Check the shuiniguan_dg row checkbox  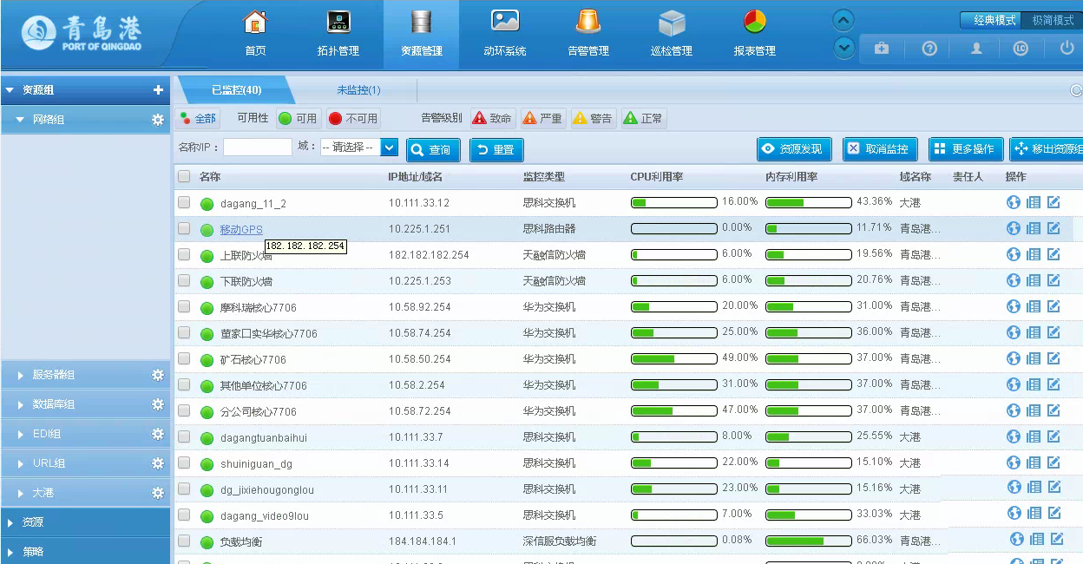[x=184, y=462]
